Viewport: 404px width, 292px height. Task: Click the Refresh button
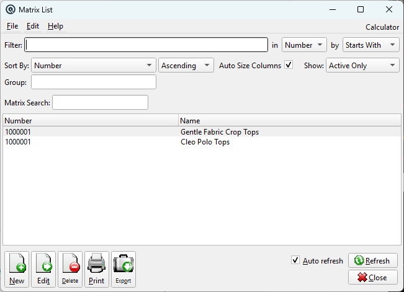(x=372, y=260)
